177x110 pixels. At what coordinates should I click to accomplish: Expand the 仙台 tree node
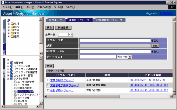[x=9, y=27]
